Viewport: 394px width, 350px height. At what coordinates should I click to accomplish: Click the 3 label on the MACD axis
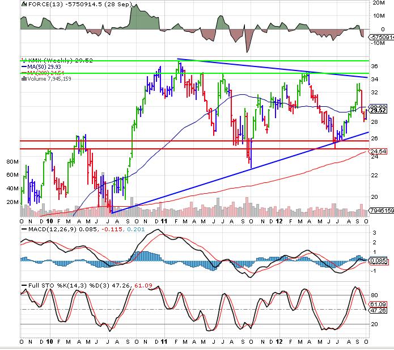pyautogui.click(x=374, y=232)
